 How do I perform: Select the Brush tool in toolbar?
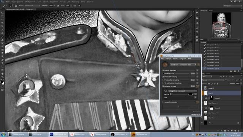2,37
